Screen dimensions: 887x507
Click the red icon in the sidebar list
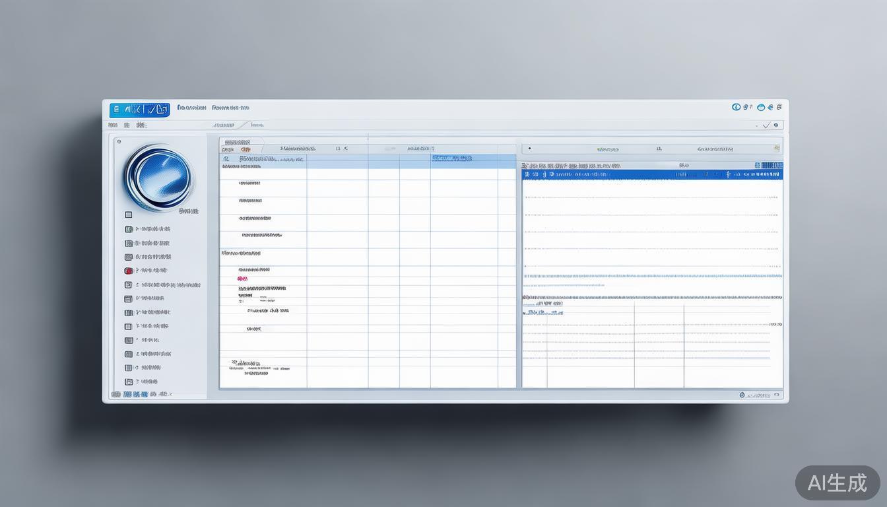click(129, 271)
